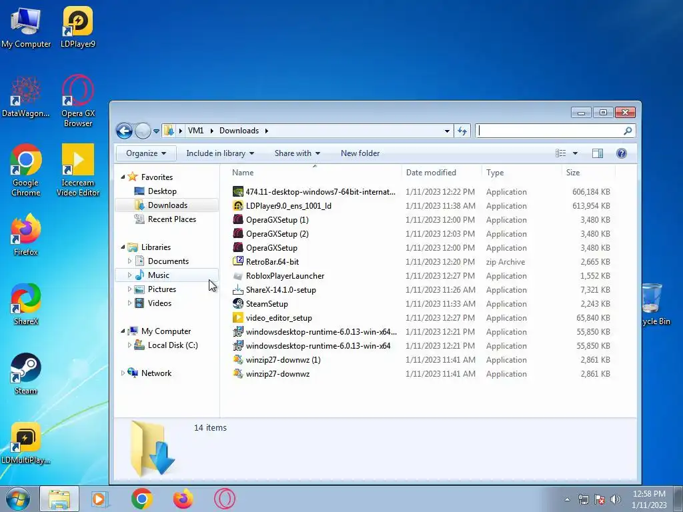The height and width of the screenshot is (512, 683).
Task: Select Music in the Libraries tree
Action: tap(158, 275)
